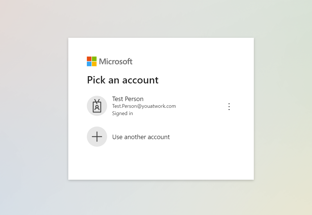The image size is (312, 215).
Task: Click the gradient background outside the dialog
Action: [34, 107]
